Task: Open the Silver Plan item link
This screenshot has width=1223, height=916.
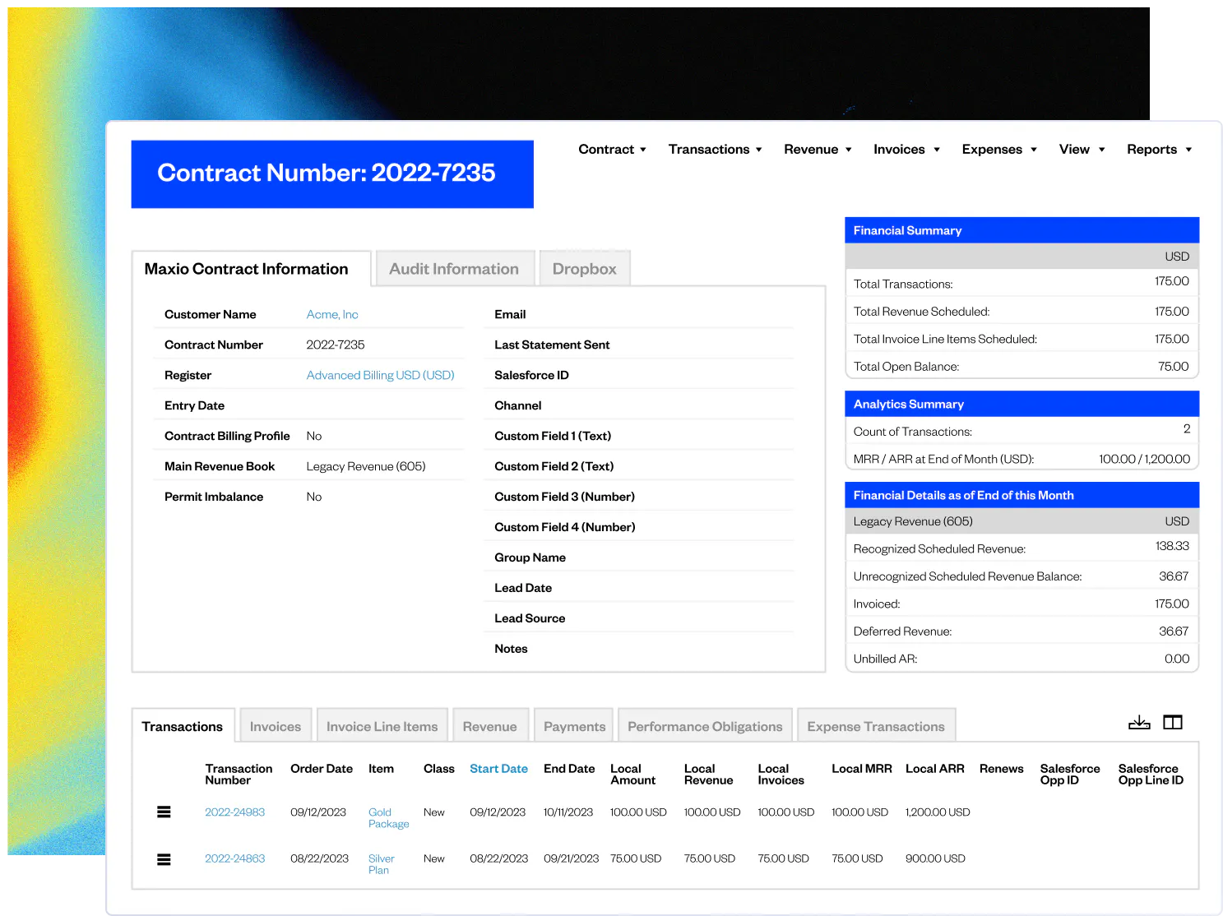Action: 381,865
